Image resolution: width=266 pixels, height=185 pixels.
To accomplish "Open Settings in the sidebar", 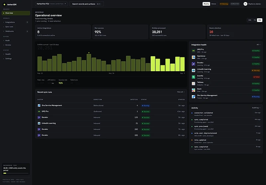I will [x=16, y=59].
